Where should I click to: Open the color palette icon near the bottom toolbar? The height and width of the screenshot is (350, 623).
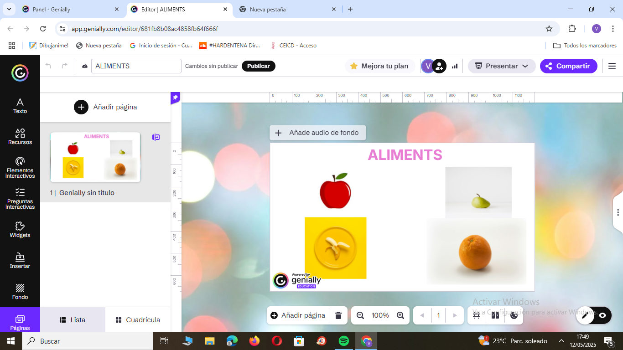514,315
